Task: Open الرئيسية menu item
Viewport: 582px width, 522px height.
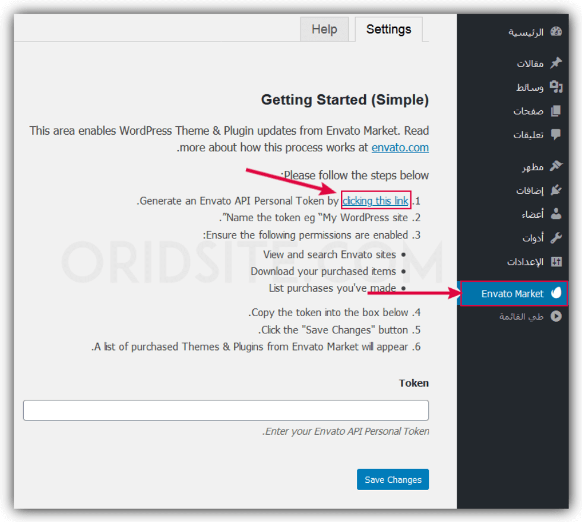Action: coord(526,32)
